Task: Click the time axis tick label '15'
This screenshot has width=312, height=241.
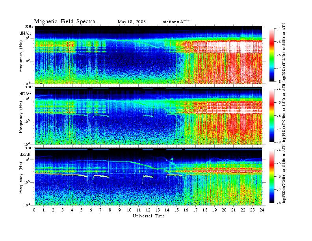Action: pyautogui.click(x=176, y=210)
